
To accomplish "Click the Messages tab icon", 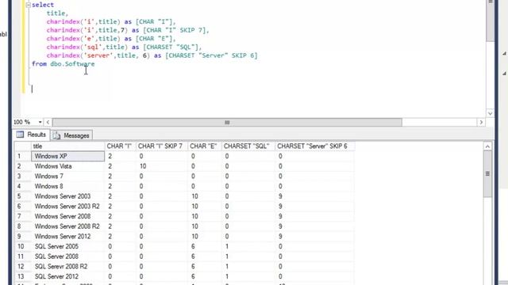I will pos(56,135).
